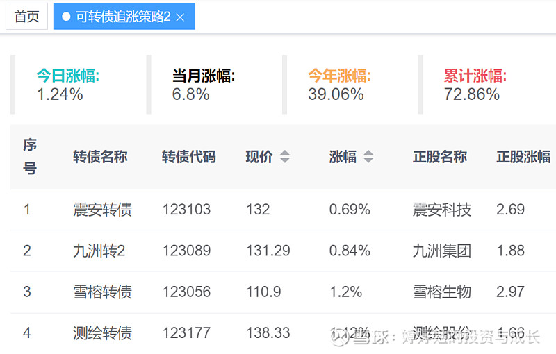
Task: Click change value 1.2%
Action: (345, 292)
